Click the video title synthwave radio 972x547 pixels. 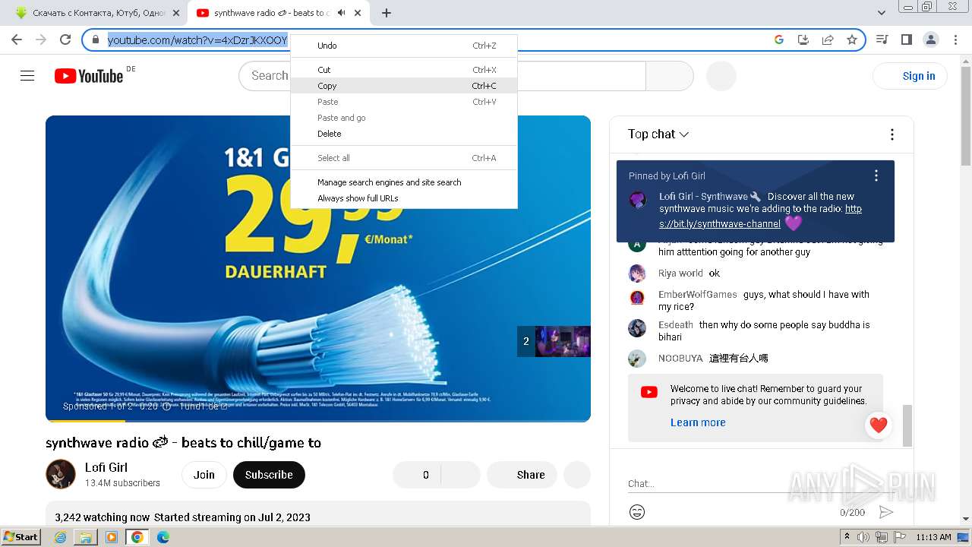pos(183,443)
